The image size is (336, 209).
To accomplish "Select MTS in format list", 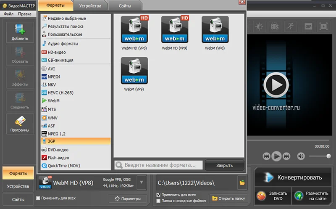I will [76, 109].
